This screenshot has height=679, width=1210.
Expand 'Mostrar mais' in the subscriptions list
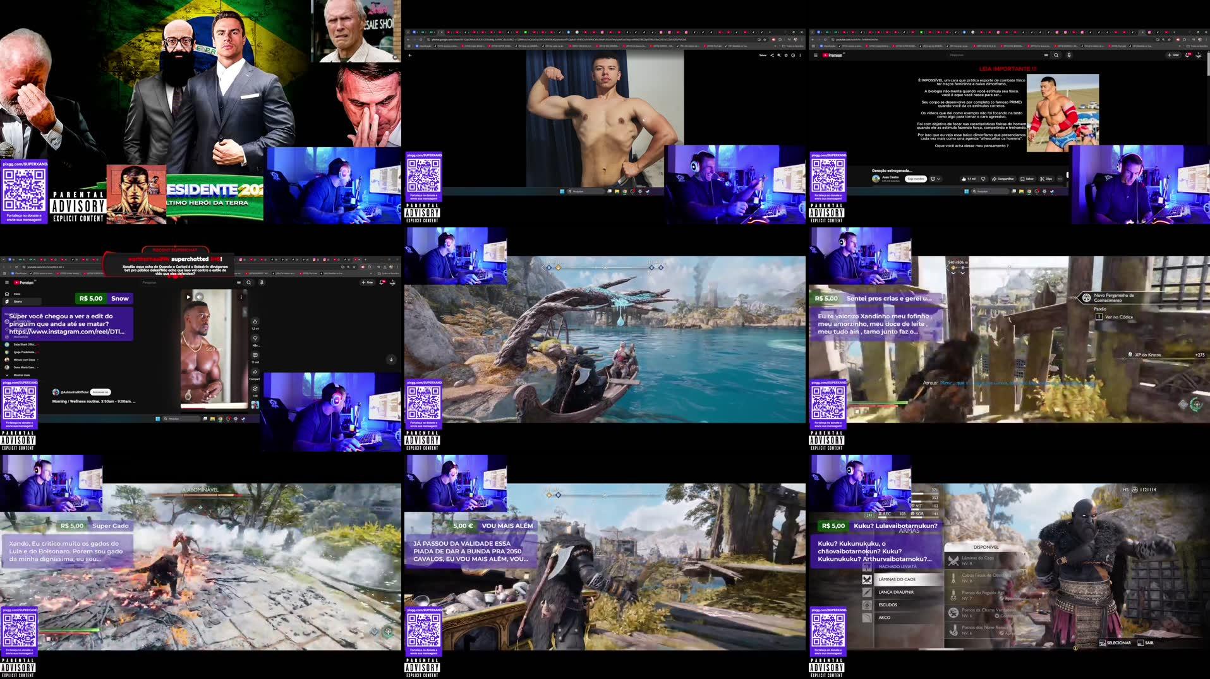tap(21, 375)
